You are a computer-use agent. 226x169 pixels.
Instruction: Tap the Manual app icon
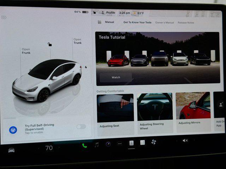click(x=100, y=22)
